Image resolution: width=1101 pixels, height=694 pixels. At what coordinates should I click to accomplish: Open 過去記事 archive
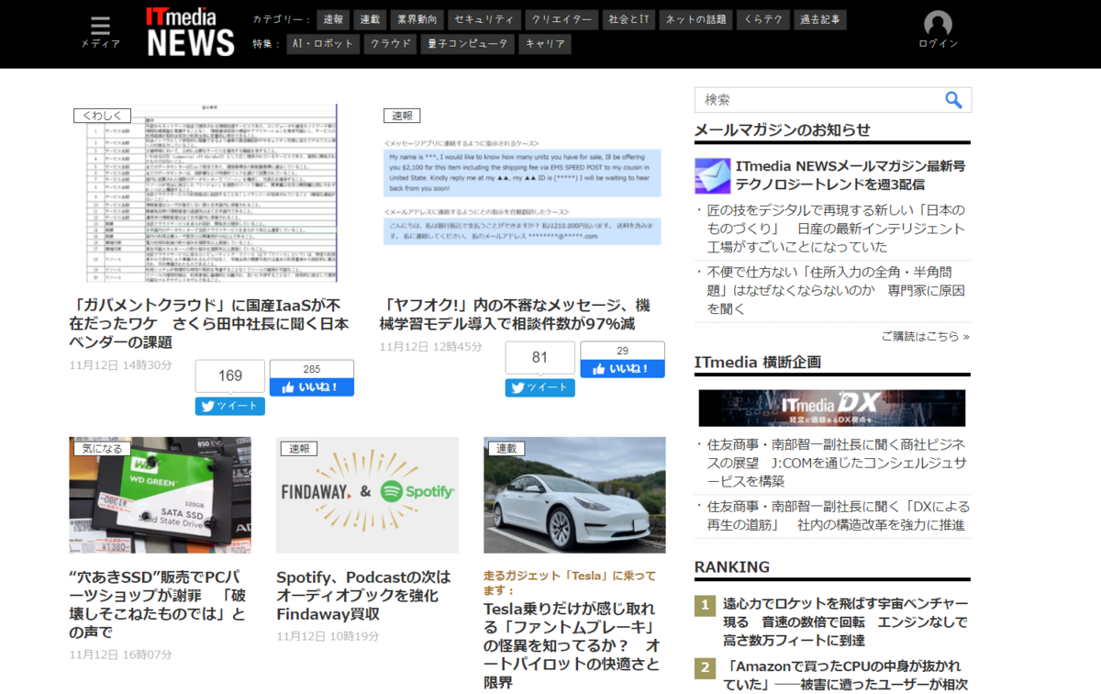[820, 20]
